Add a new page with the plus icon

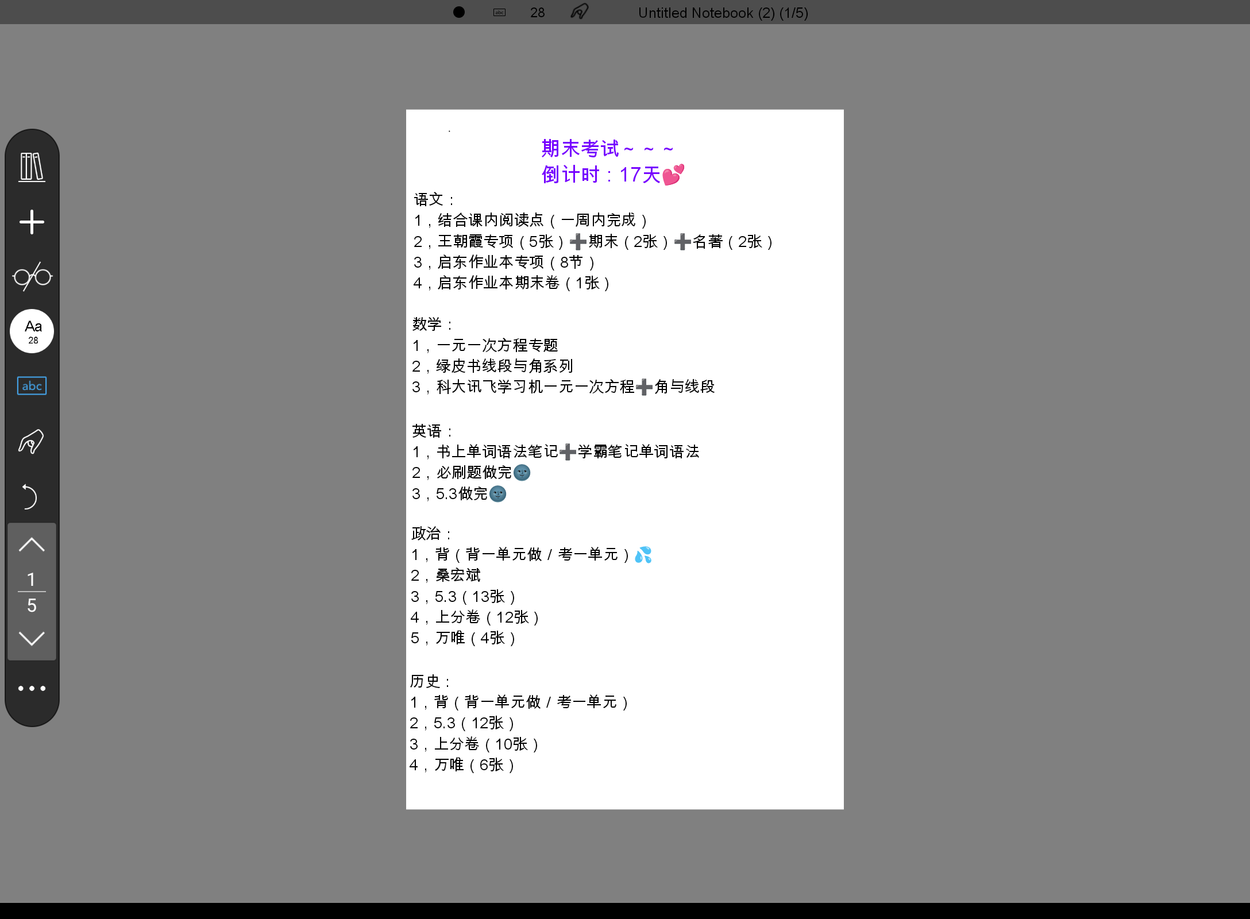tap(32, 222)
